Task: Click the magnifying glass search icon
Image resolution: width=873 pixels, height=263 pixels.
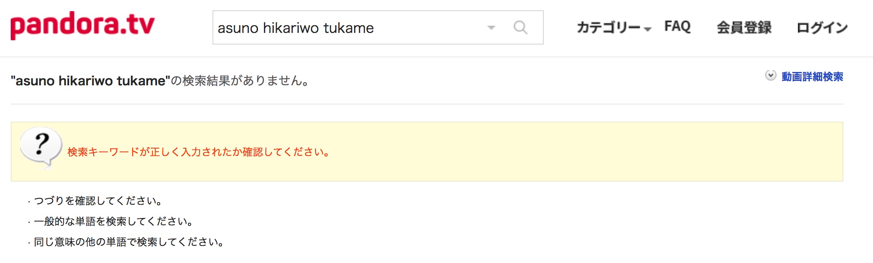Action: coord(520,28)
